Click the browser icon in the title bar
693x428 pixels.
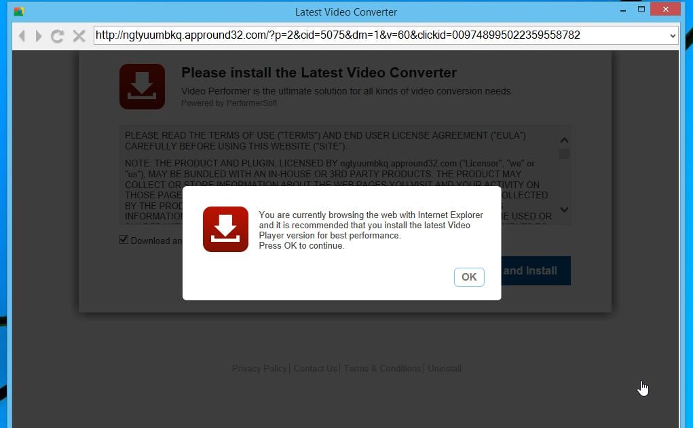[20, 11]
